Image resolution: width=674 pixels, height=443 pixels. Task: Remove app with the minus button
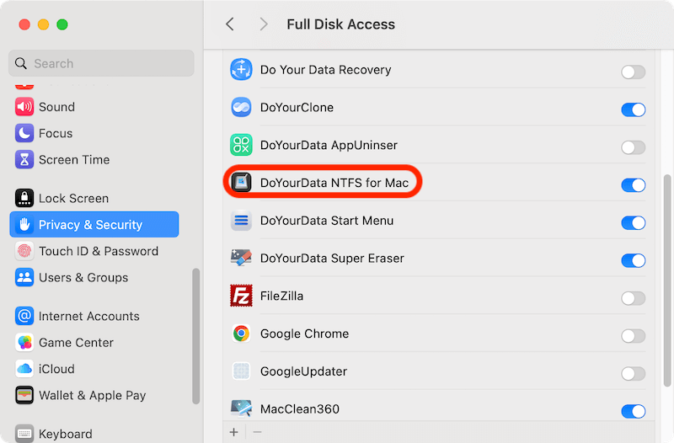pyautogui.click(x=257, y=432)
